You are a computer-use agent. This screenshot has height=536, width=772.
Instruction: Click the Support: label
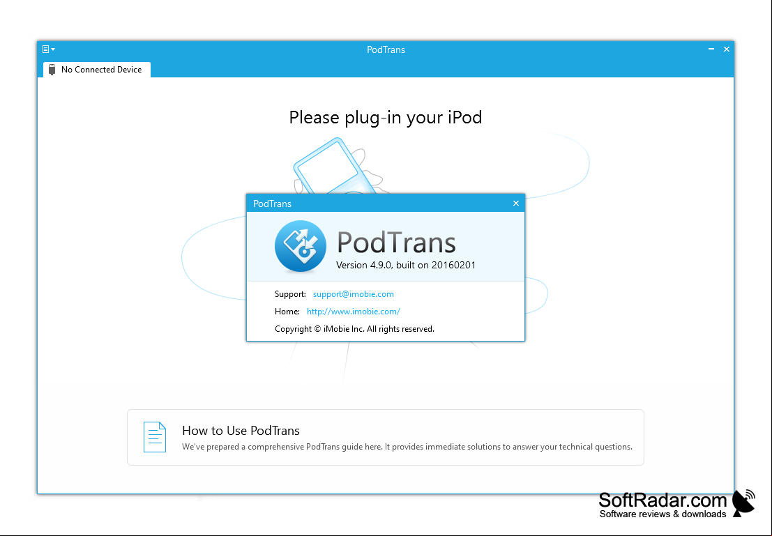click(x=291, y=294)
